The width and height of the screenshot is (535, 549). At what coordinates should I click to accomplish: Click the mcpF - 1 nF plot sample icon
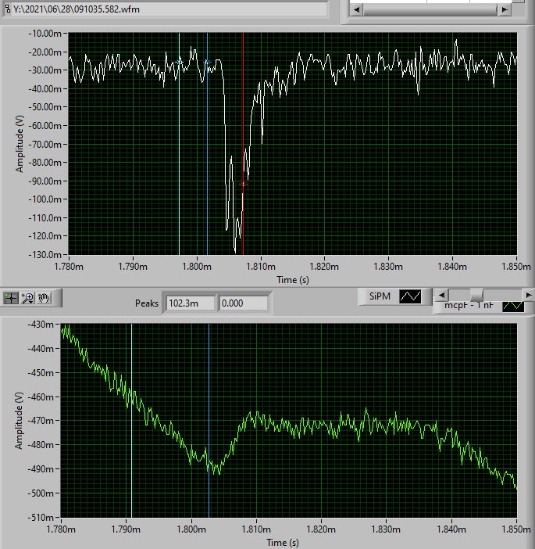[x=513, y=307]
